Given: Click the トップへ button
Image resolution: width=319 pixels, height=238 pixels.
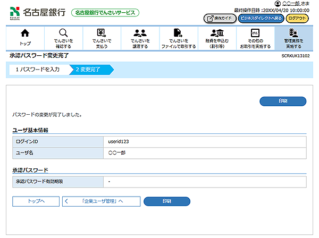Looking at the screenshot, I should (x=36, y=201).
